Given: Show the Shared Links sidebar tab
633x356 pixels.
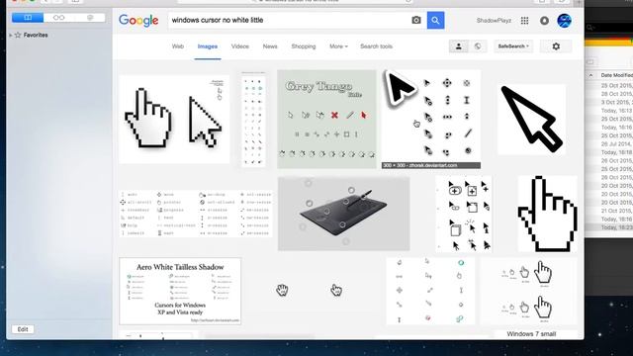Looking at the screenshot, I should 90,18.
